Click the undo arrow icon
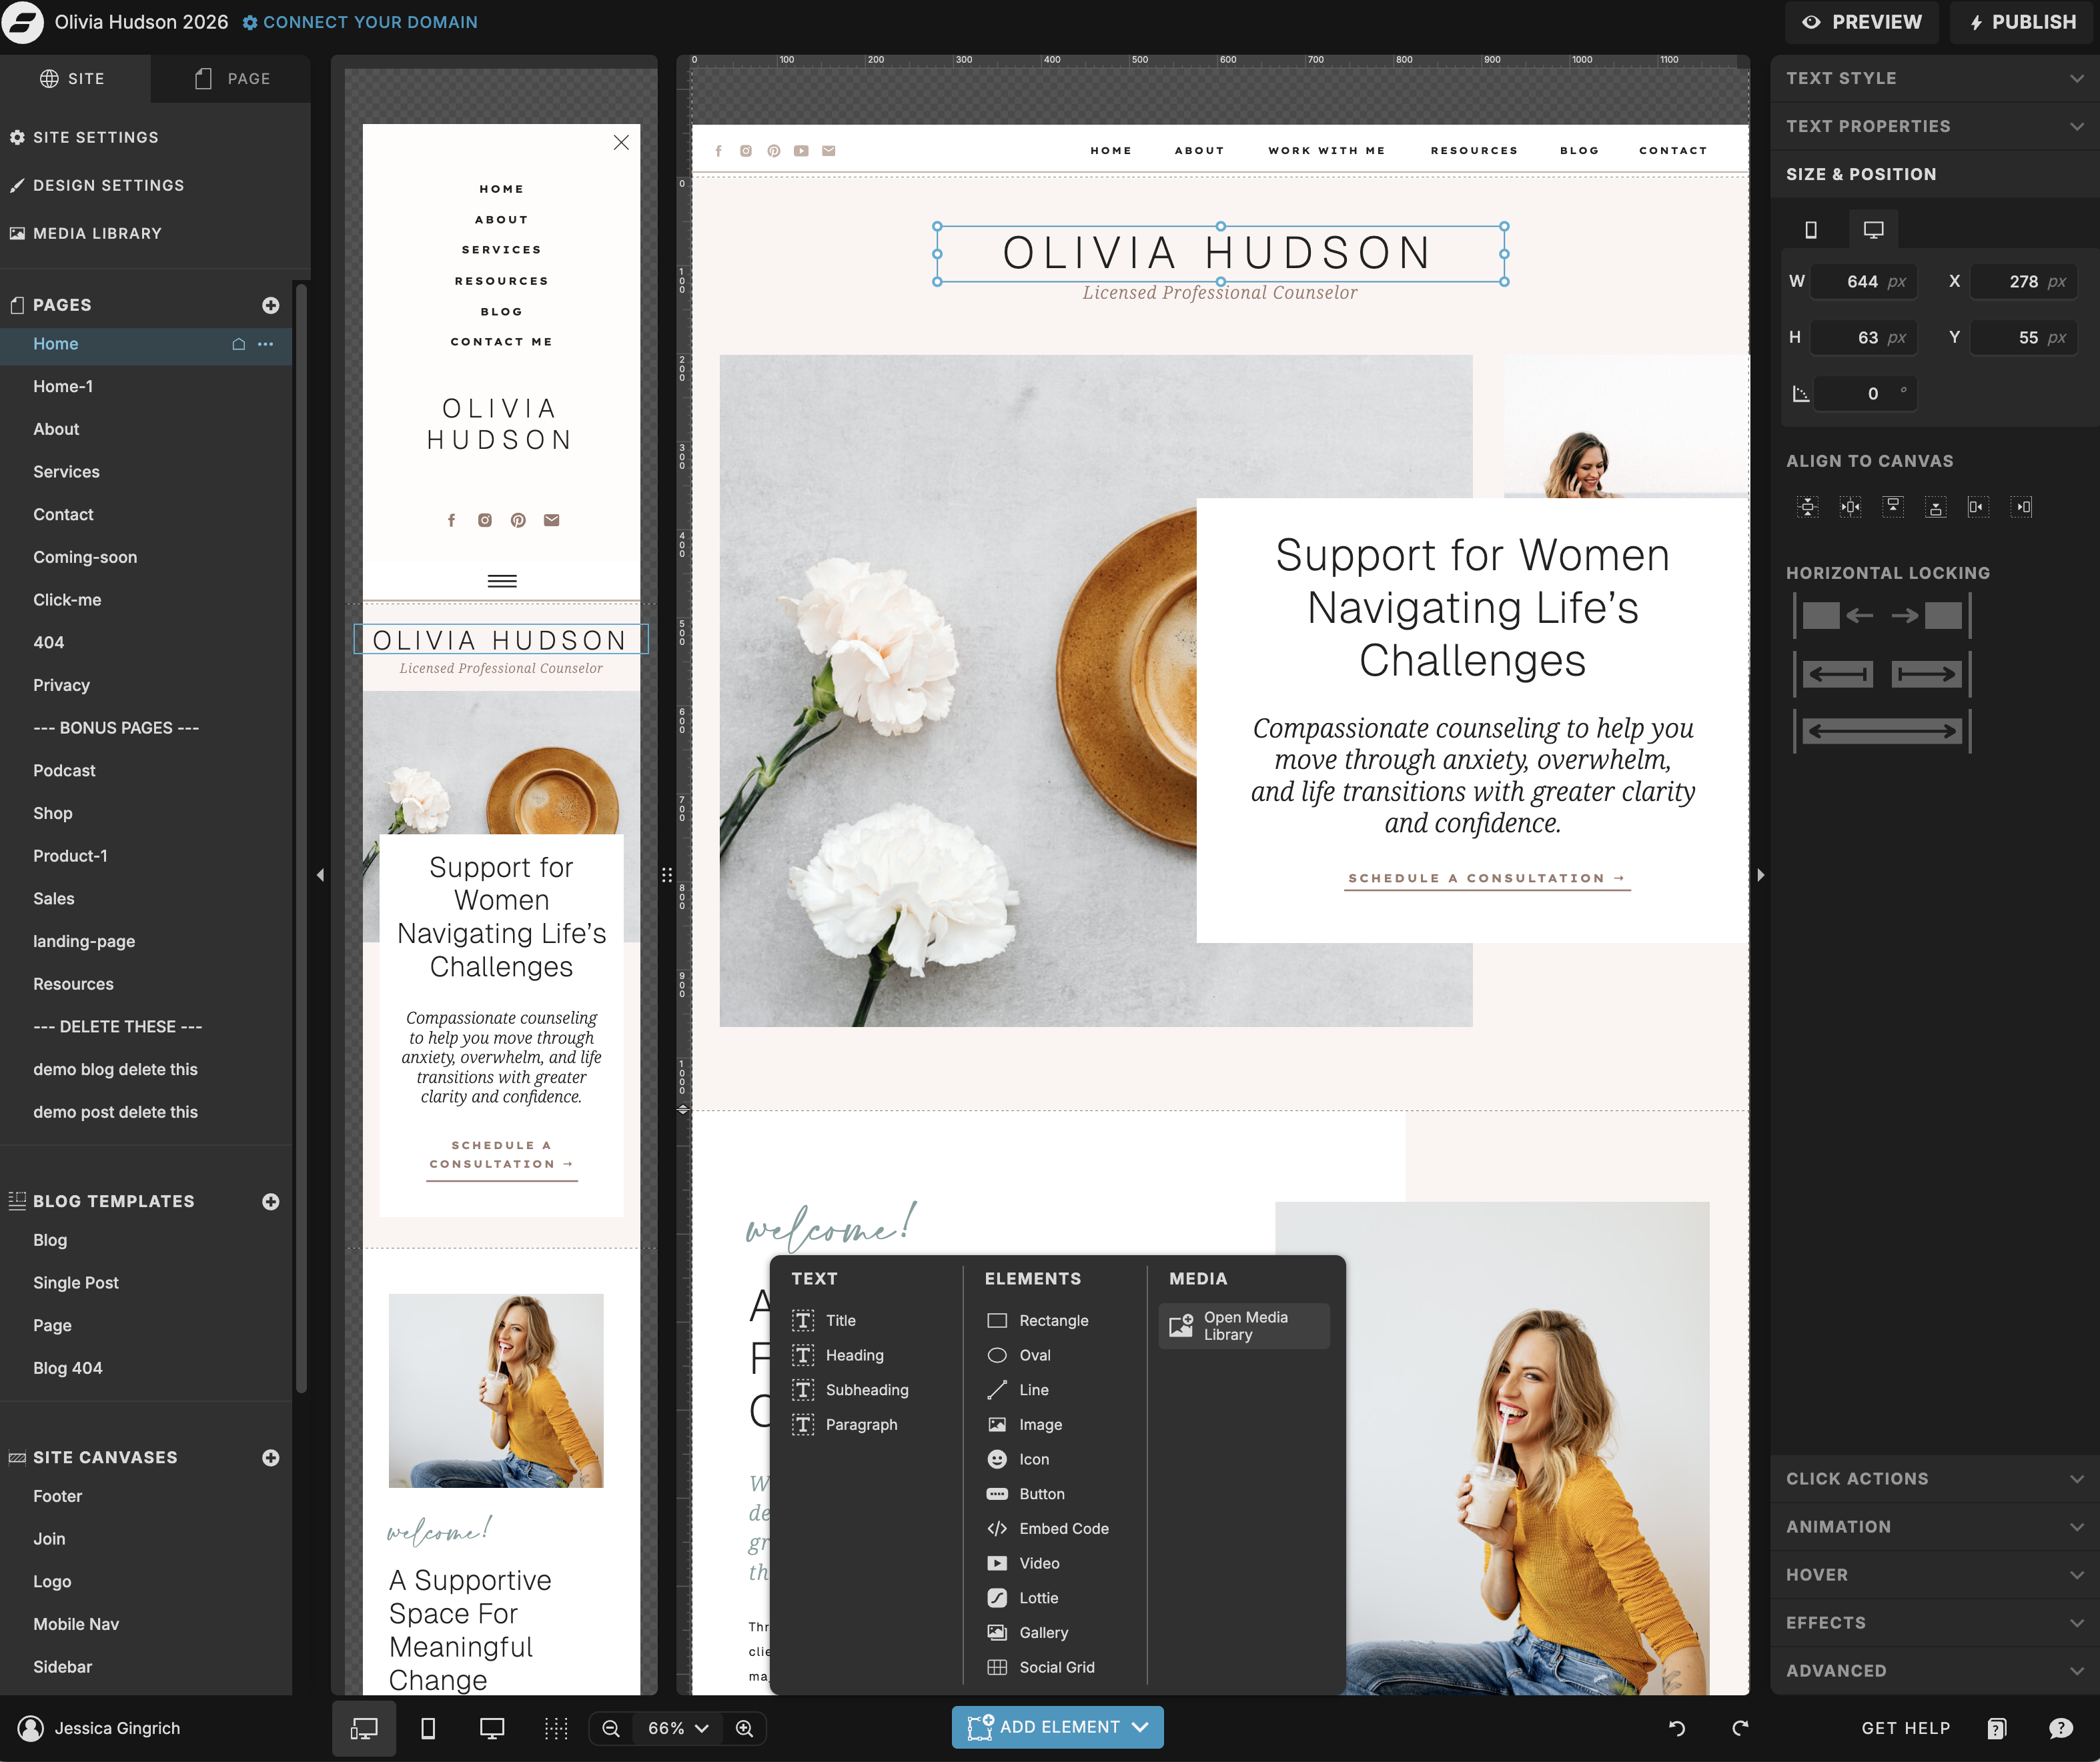The width and height of the screenshot is (2100, 1762). pyautogui.click(x=1677, y=1728)
